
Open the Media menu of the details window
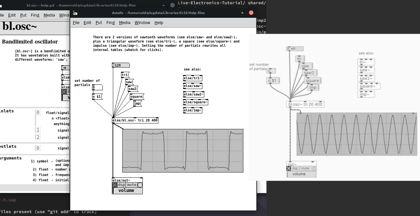[x=125, y=22]
